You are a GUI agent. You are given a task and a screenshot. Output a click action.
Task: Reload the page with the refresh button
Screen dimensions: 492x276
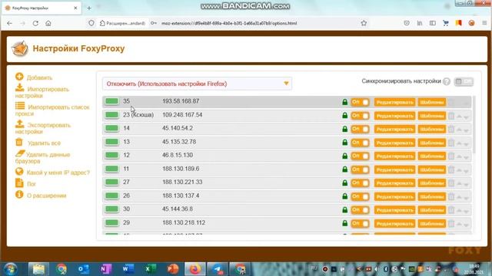35,23
